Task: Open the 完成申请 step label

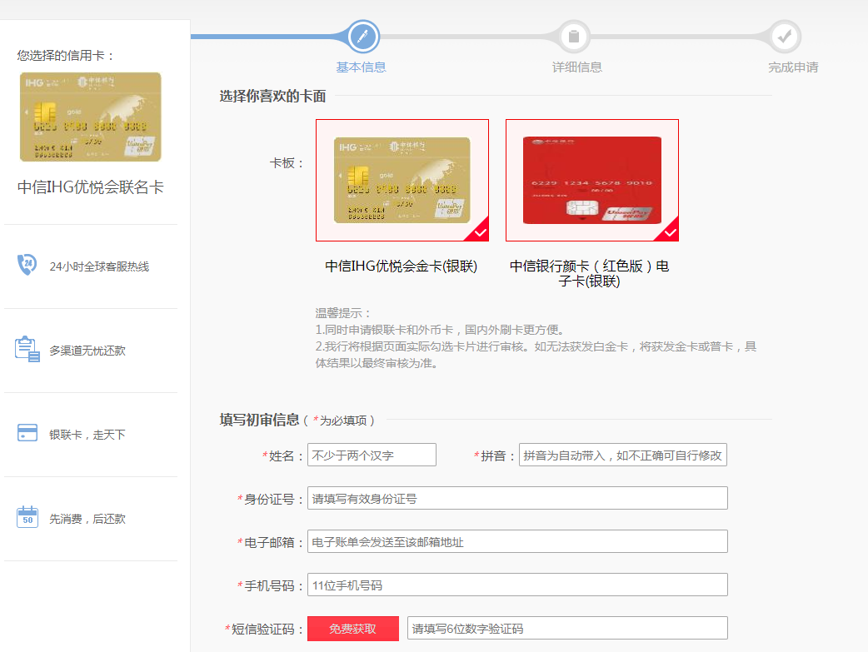Action: pos(793,67)
